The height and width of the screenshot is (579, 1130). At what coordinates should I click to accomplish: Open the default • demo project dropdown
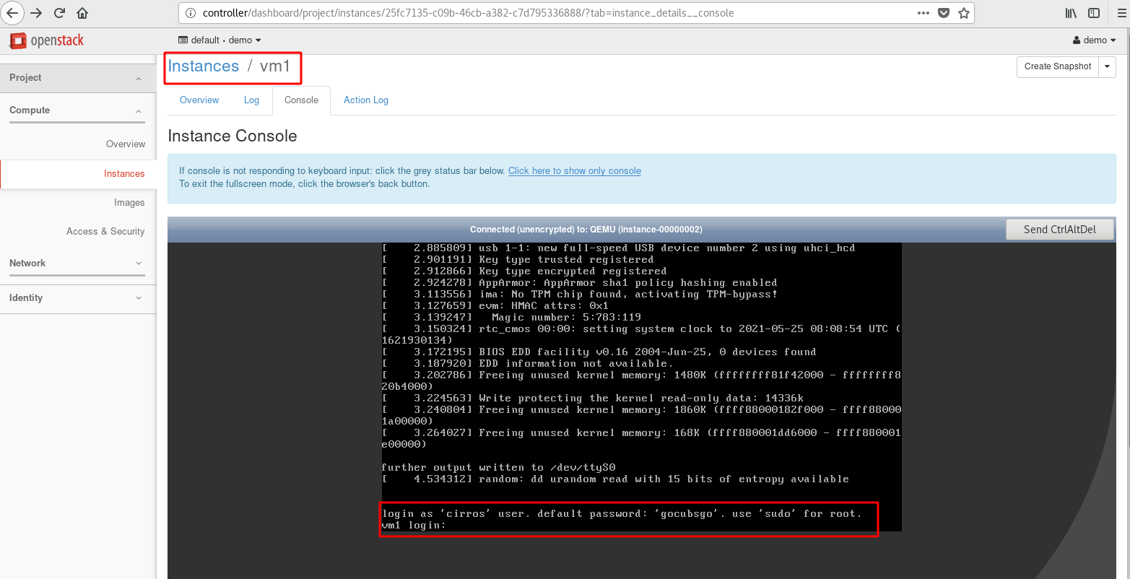point(220,40)
